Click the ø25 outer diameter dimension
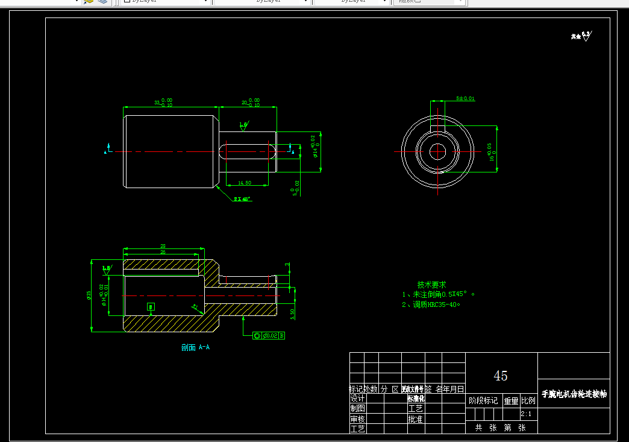The width and height of the screenshot is (629, 442). click(89, 295)
